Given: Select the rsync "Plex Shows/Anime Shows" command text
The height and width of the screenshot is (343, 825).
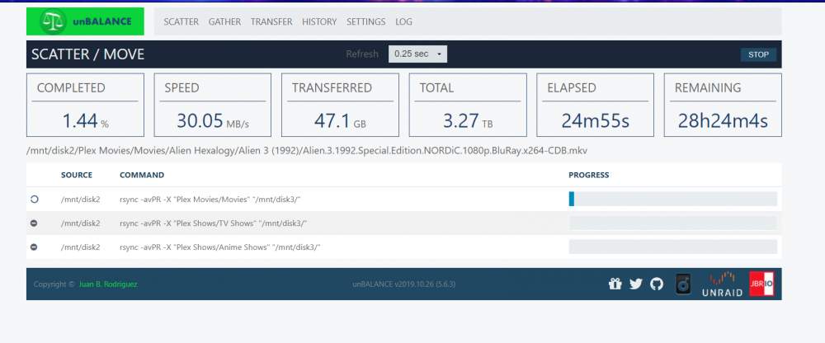Looking at the screenshot, I should click(220, 247).
